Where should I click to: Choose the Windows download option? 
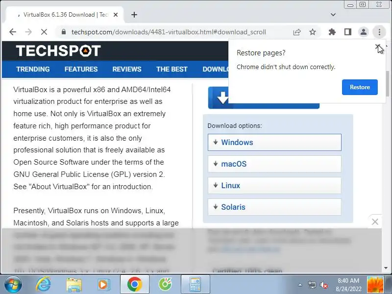[274, 142]
